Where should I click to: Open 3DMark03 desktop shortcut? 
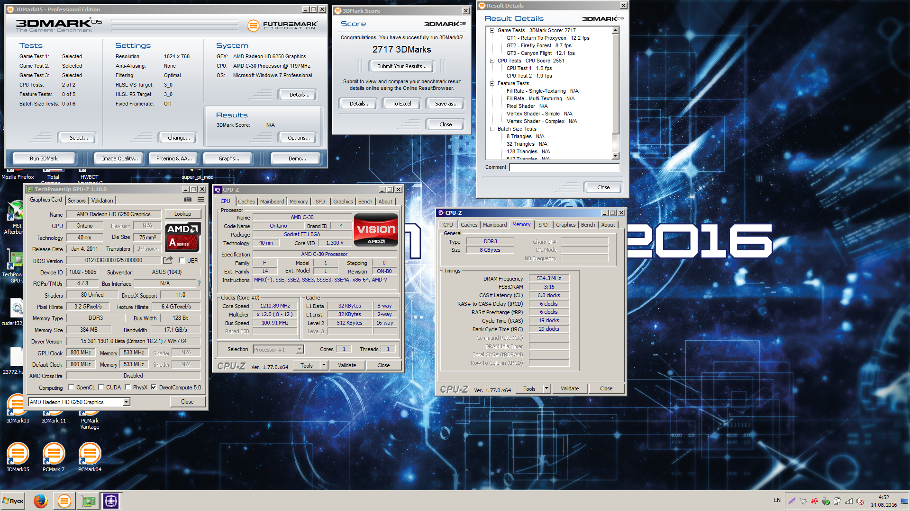click(x=18, y=408)
